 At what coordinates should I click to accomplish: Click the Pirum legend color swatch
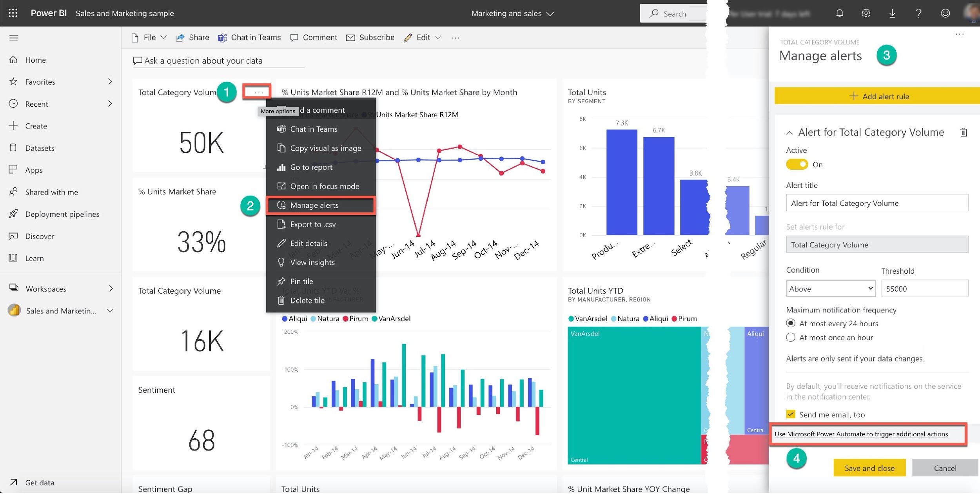pos(345,319)
